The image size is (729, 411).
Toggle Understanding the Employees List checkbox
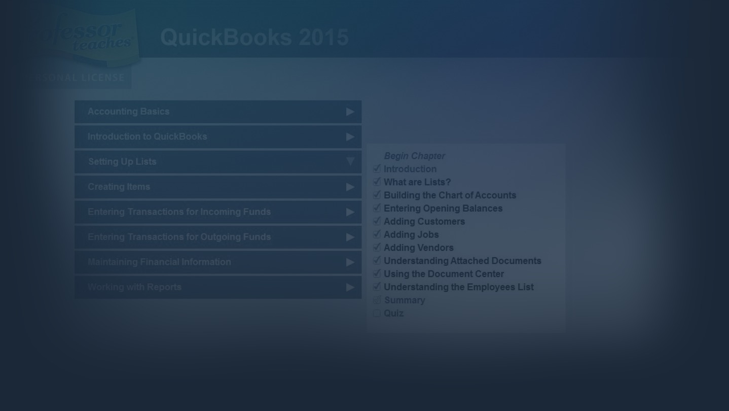coord(377,287)
